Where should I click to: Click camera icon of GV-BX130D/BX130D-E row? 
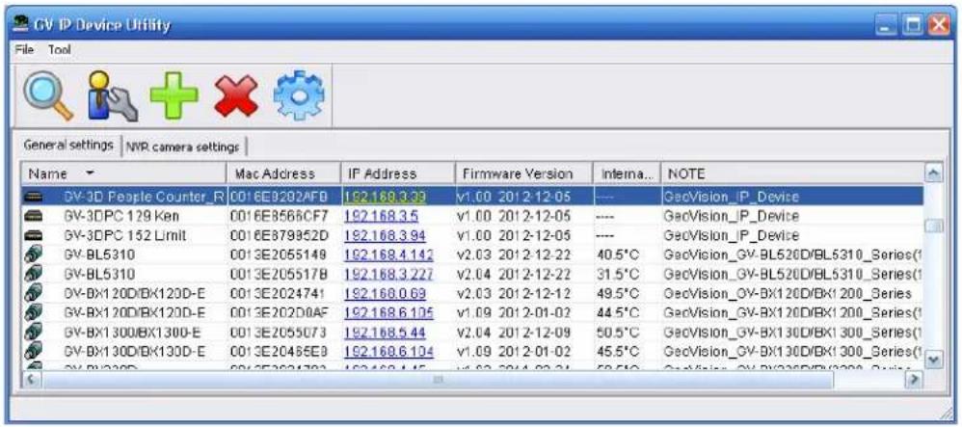pos(33,352)
